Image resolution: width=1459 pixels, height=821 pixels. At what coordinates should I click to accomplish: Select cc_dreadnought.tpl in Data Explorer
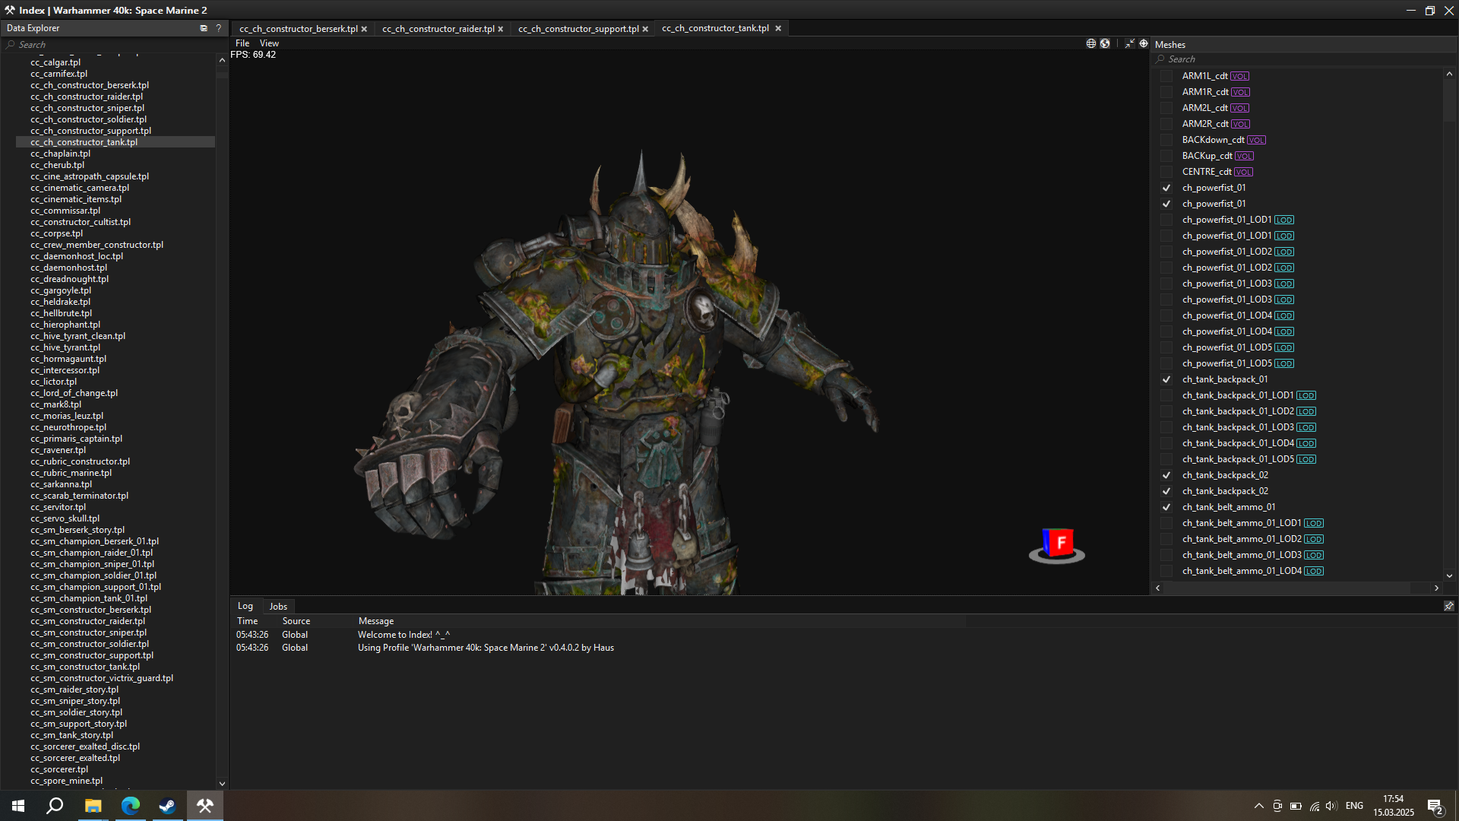click(70, 279)
